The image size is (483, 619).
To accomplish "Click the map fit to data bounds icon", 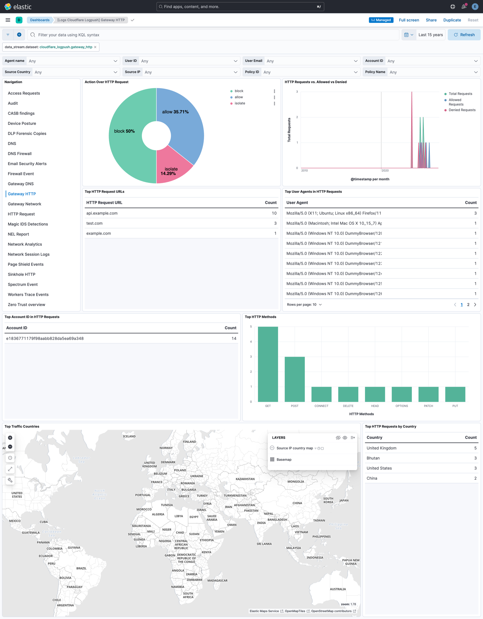I will tap(10, 458).
